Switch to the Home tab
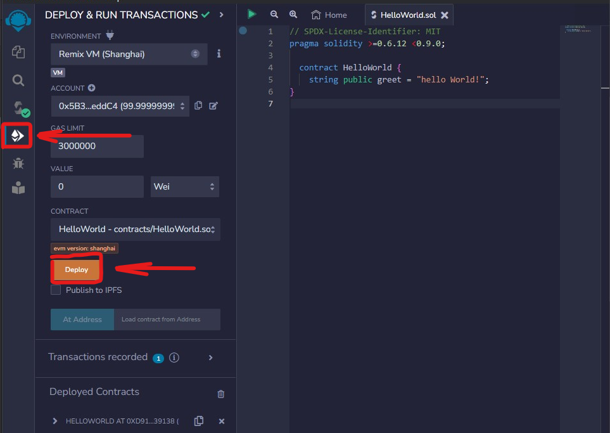This screenshot has height=433, width=610. point(329,15)
